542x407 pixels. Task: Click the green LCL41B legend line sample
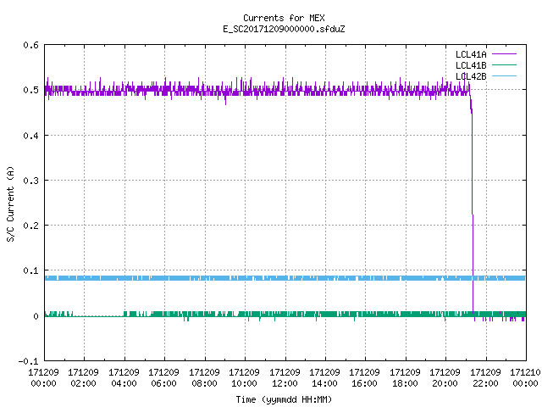(x=504, y=65)
